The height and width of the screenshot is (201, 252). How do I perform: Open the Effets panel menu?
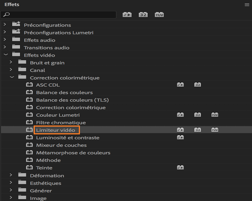(x=247, y=5)
